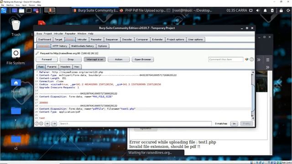292x164 pixels.
Task: Open the proxy Options sub-tab
Action: [102, 46]
